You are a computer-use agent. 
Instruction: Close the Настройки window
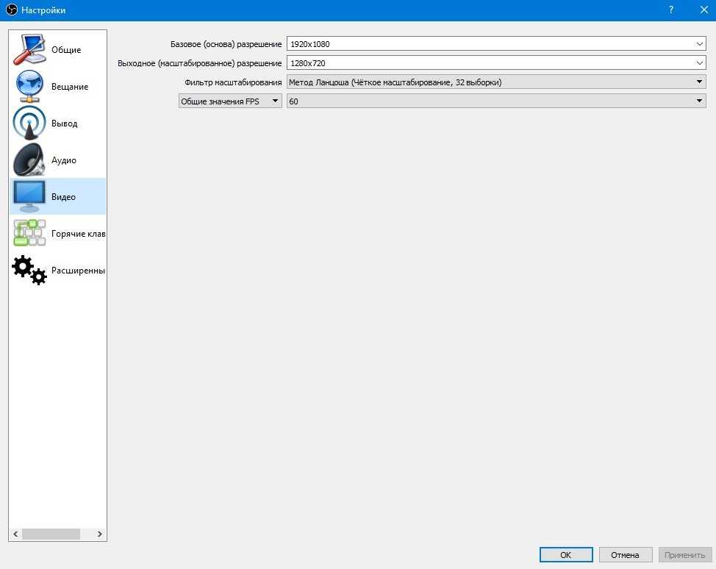click(x=704, y=10)
